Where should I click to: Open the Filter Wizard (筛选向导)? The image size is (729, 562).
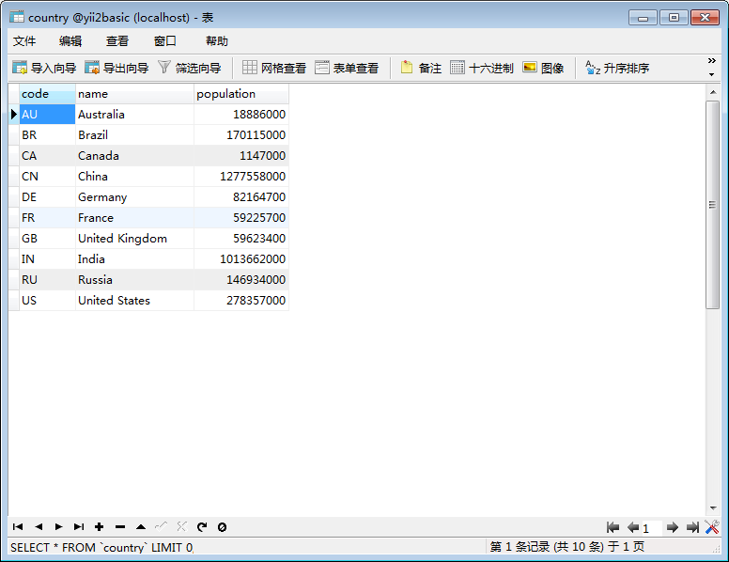tap(189, 68)
